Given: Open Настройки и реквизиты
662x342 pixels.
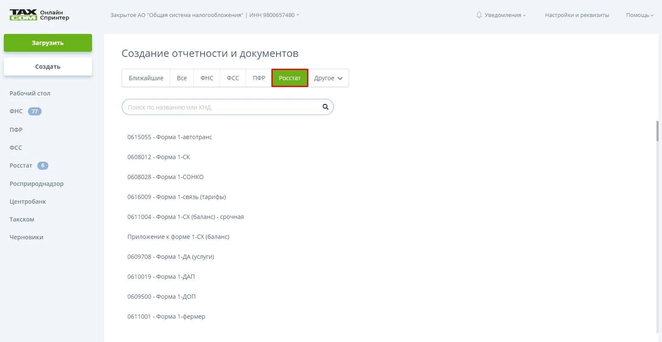Looking at the screenshot, I should [x=577, y=15].
